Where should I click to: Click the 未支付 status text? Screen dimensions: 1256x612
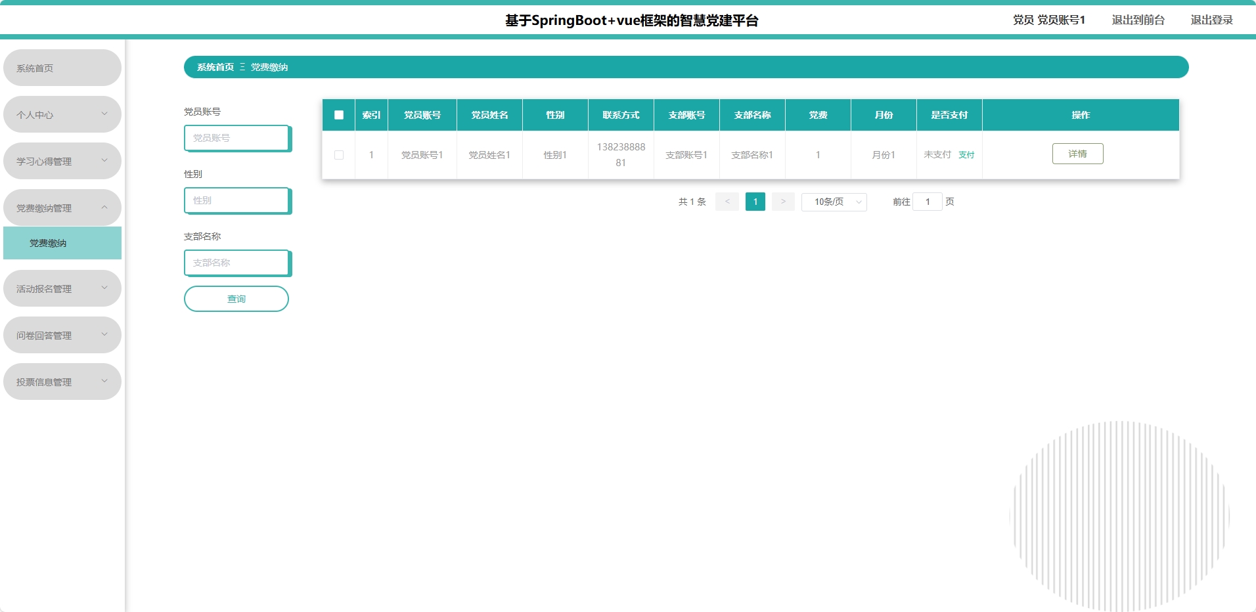pyautogui.click(x=937, y=155)
